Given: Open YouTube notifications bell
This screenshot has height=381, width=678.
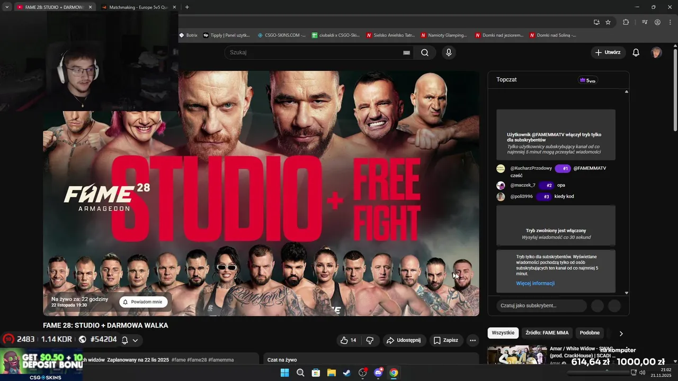Looking at the screenshot, I should coord(636,52).
